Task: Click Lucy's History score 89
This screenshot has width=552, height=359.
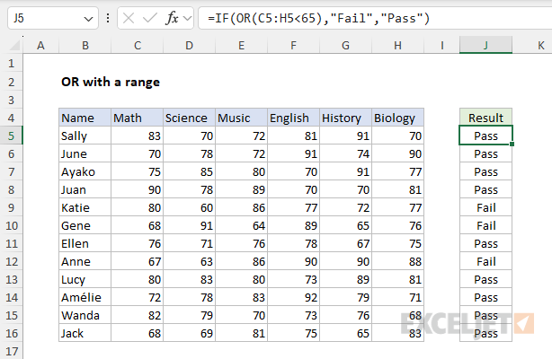Action: coord(345,279)
